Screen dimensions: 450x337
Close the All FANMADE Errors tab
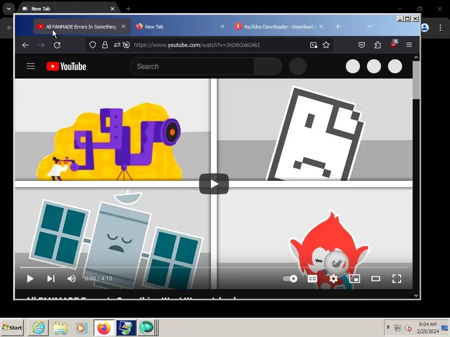tap(123, 26)
